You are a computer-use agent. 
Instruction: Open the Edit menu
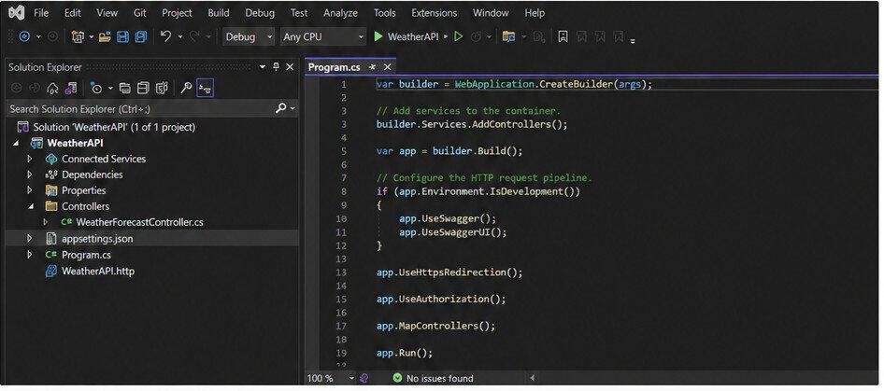coord(72,12)
